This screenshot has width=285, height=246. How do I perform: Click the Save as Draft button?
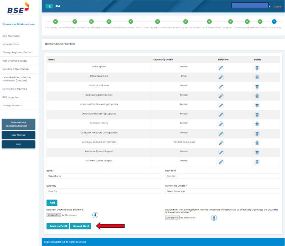(x=58, y=226)
